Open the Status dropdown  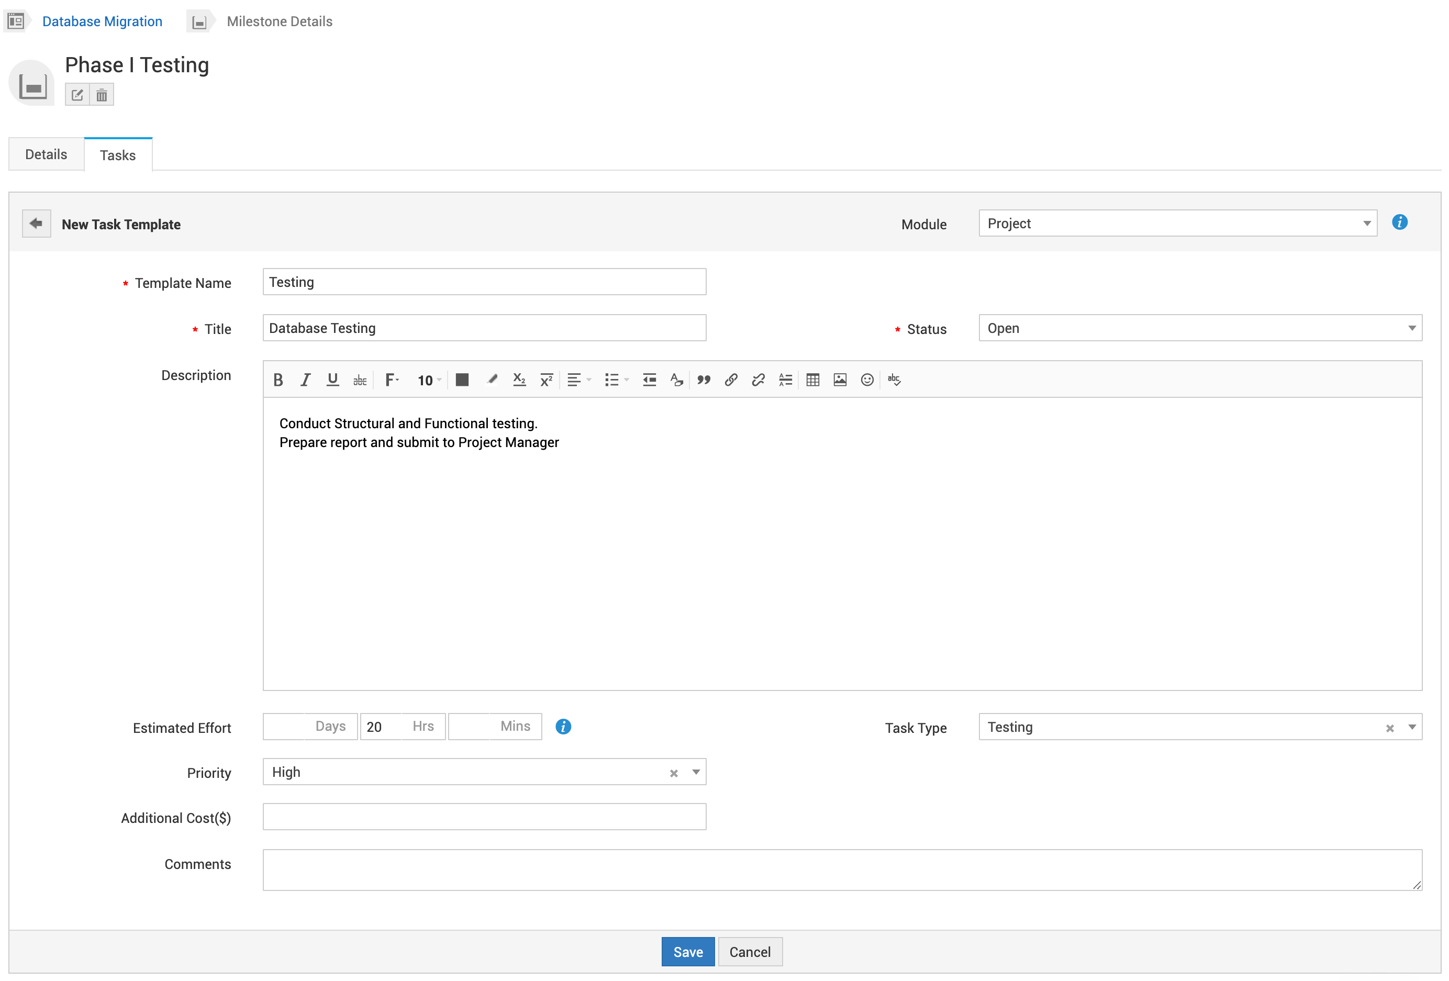click(x=1412, y=328)
